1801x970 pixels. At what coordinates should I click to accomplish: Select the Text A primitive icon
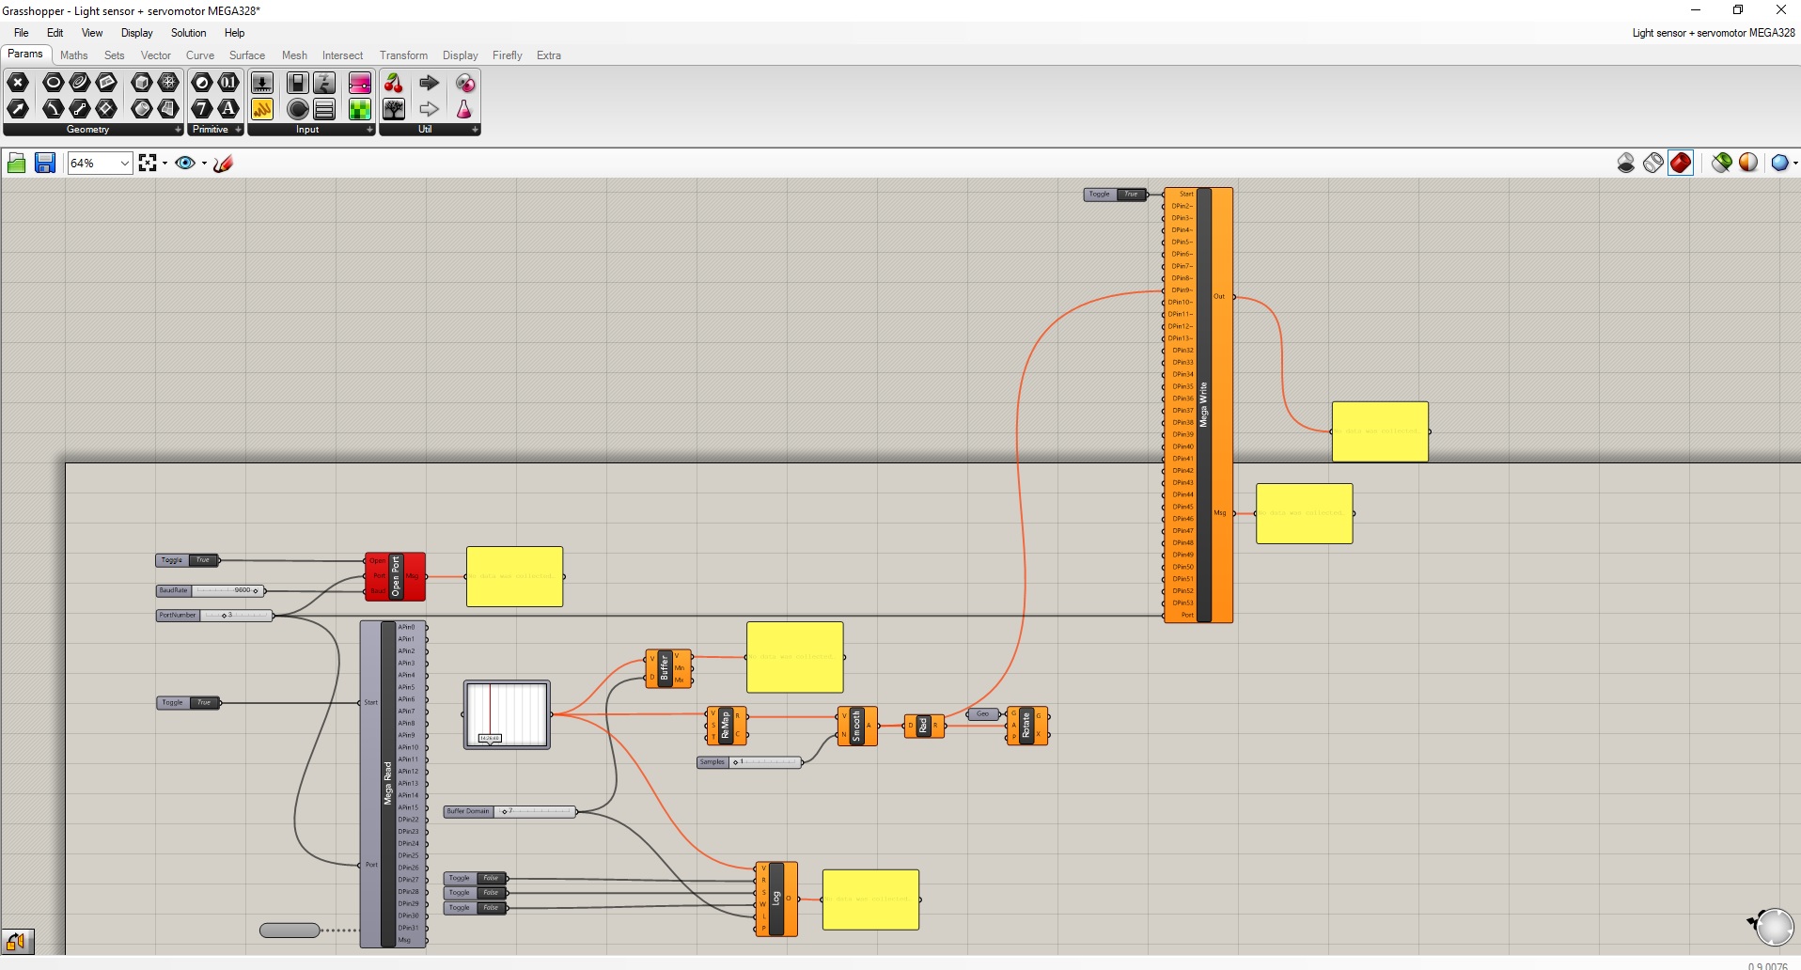(x=228, y=109)
